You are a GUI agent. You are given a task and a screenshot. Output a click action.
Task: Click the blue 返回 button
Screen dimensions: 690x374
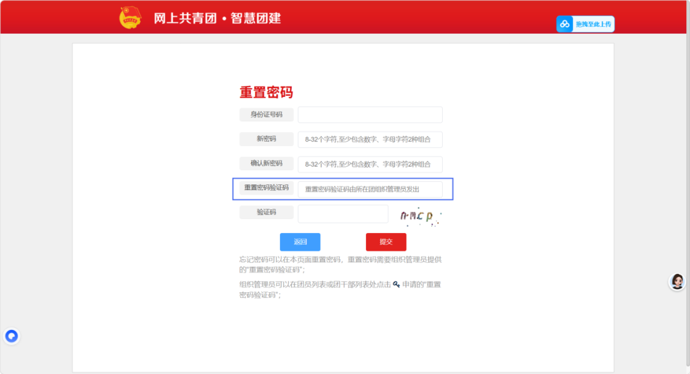(300, 242)
